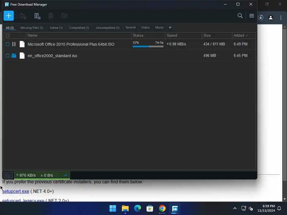Switch to Uncompleted (1) tab
287x215 pixels.
coord(107,28)
